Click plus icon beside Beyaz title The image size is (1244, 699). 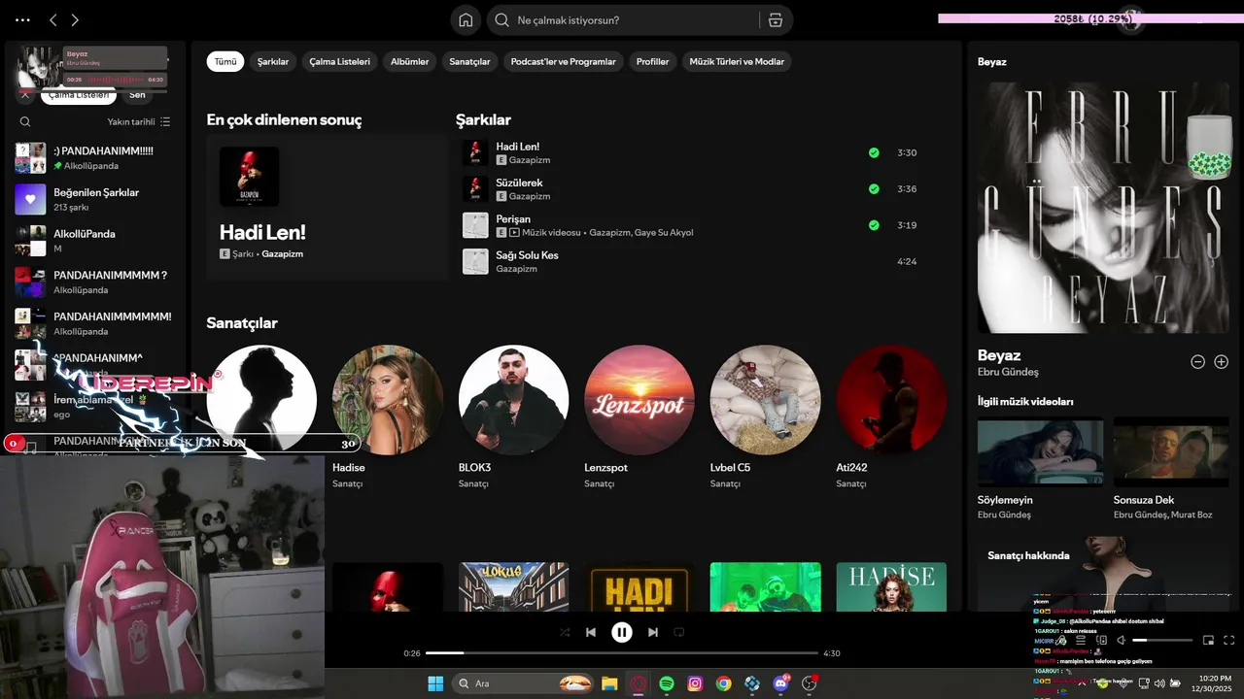(1222, 361)
